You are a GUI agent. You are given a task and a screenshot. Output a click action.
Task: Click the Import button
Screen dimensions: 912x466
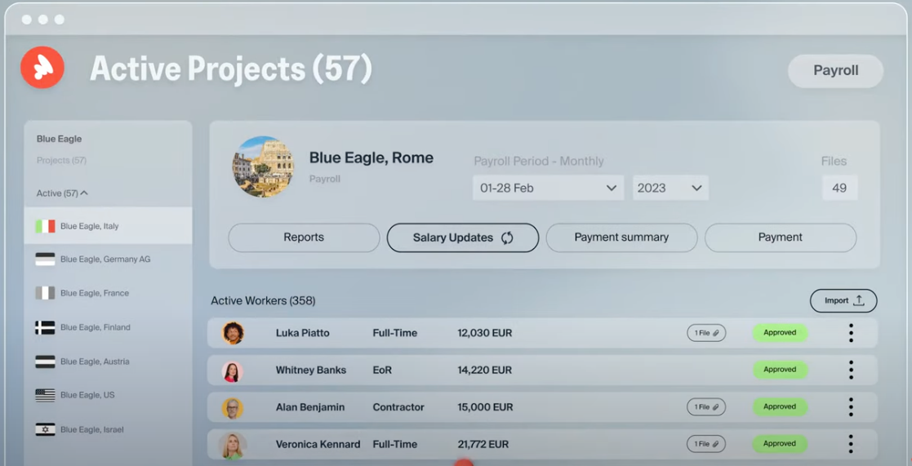843,300
